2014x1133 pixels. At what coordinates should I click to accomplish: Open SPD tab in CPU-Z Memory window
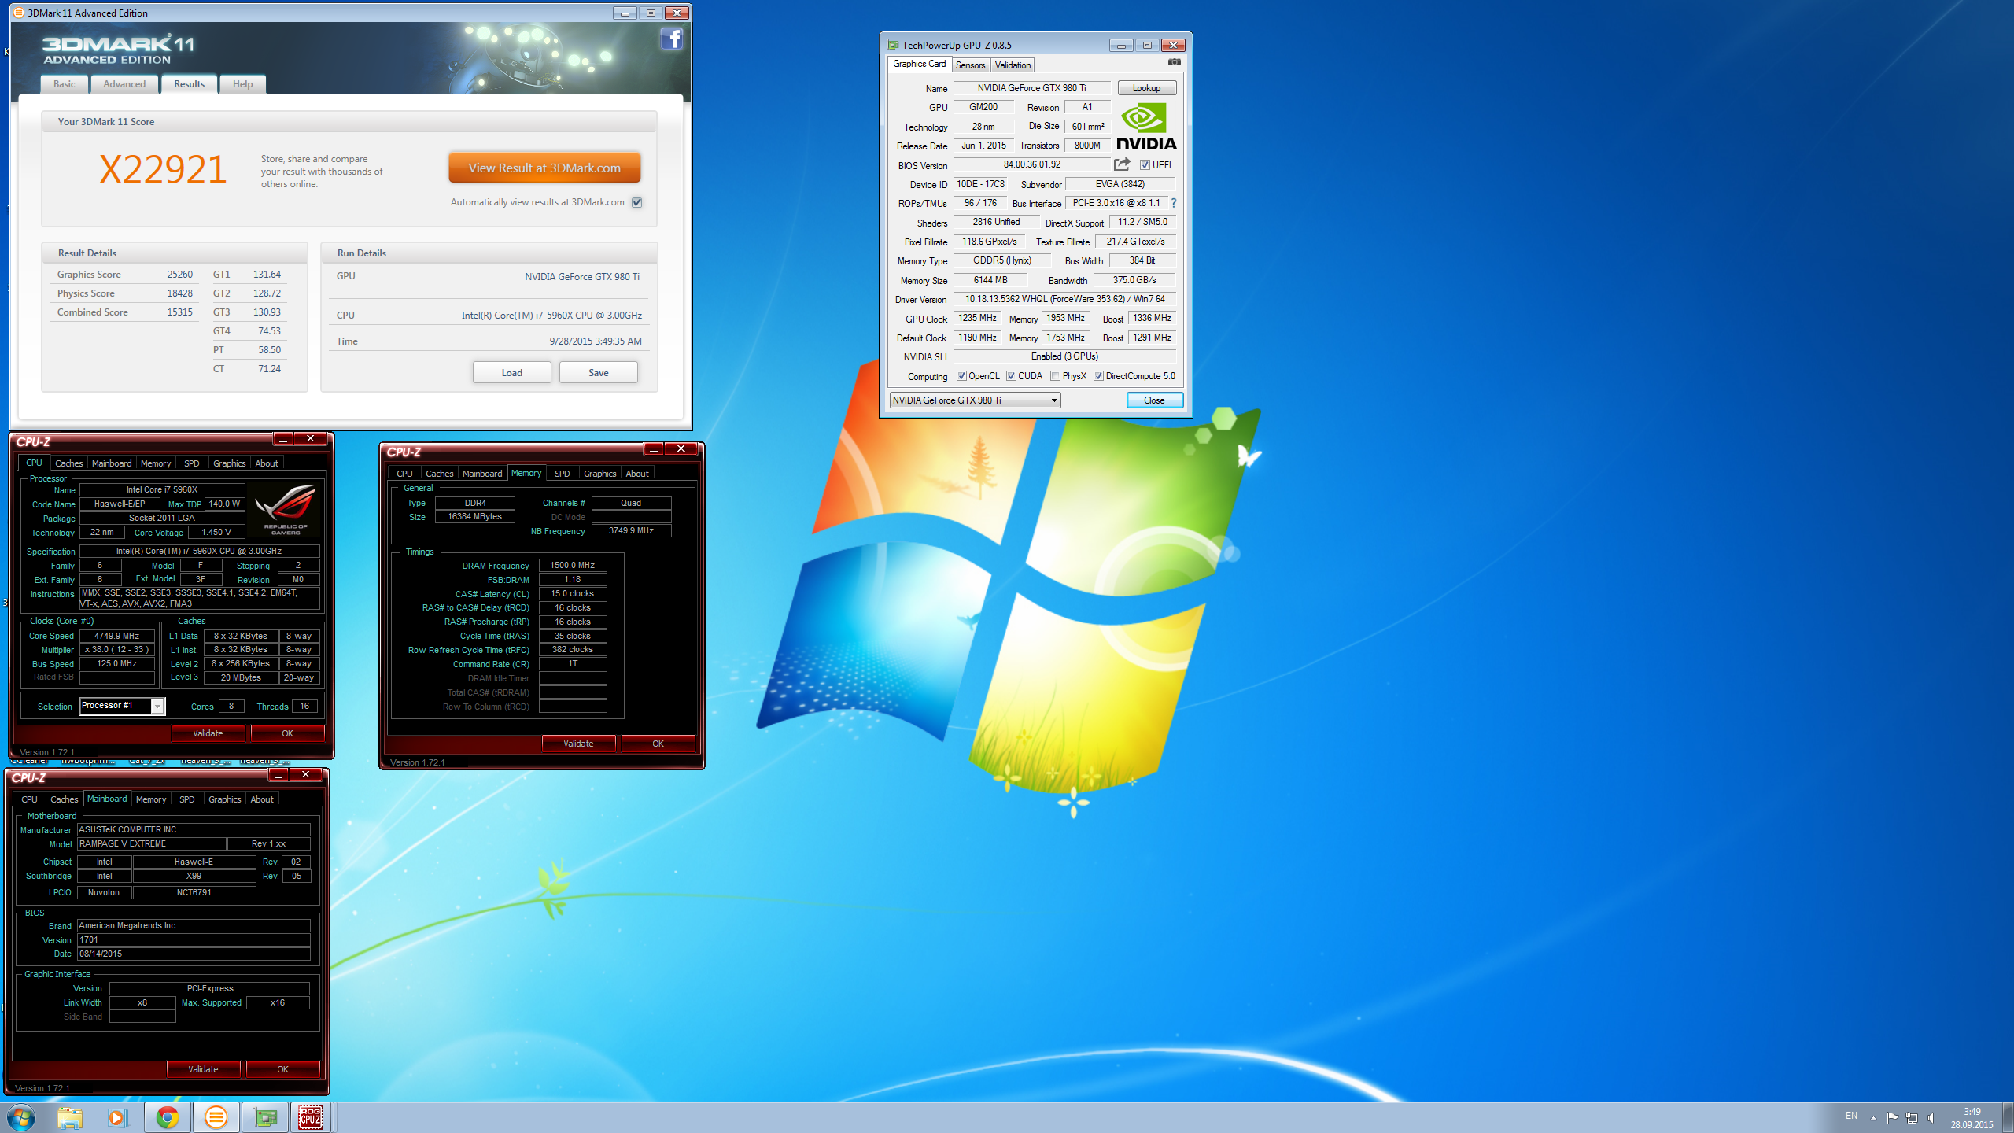(x=562, y=474)
